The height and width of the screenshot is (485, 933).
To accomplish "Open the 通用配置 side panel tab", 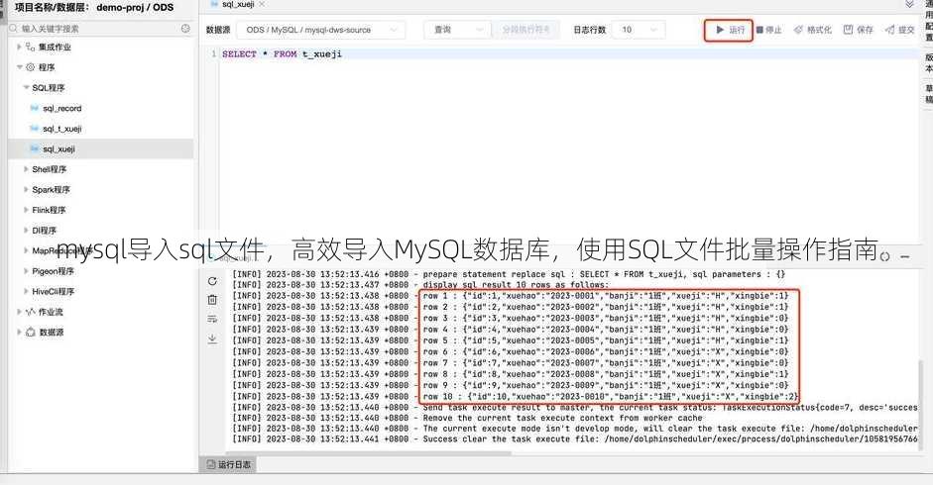I will click(928, 22).
